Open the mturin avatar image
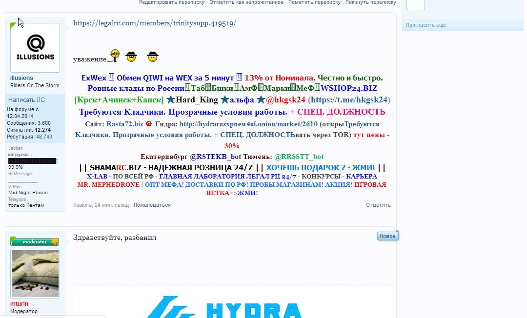This screenshot has width=527, height=318. [x=35, y=273]
